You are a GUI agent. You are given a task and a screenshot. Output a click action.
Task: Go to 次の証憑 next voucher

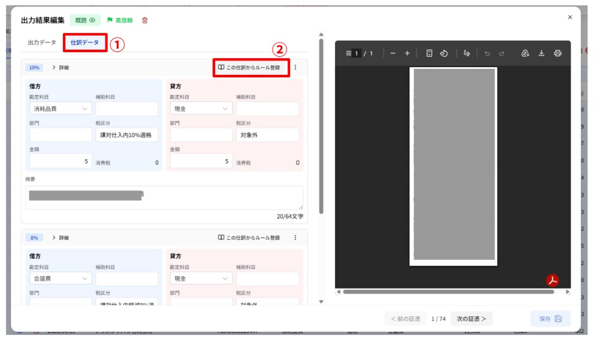pyautogui.click(x=471, y=319)
